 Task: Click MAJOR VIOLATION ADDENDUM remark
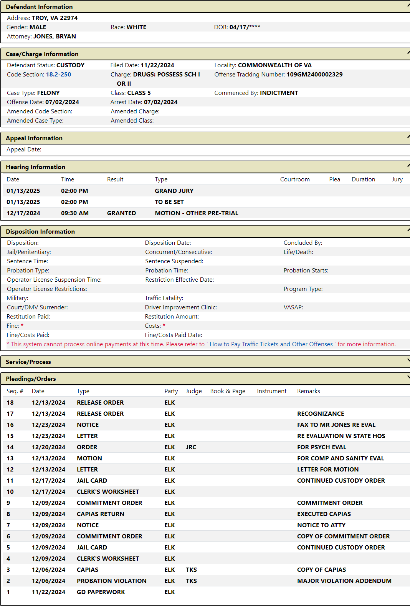tap(344, 581)
